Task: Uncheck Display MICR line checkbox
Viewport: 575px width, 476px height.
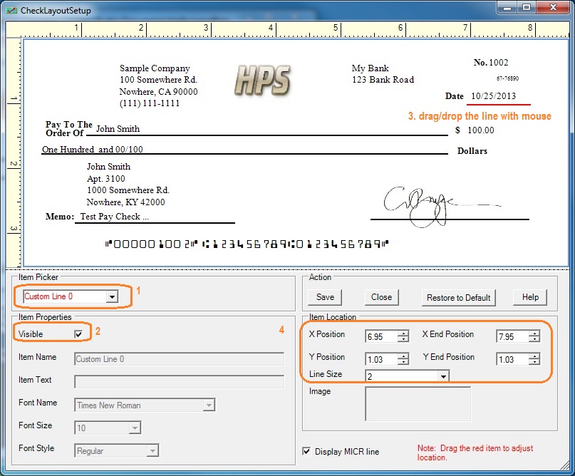Action: [307, 451]
